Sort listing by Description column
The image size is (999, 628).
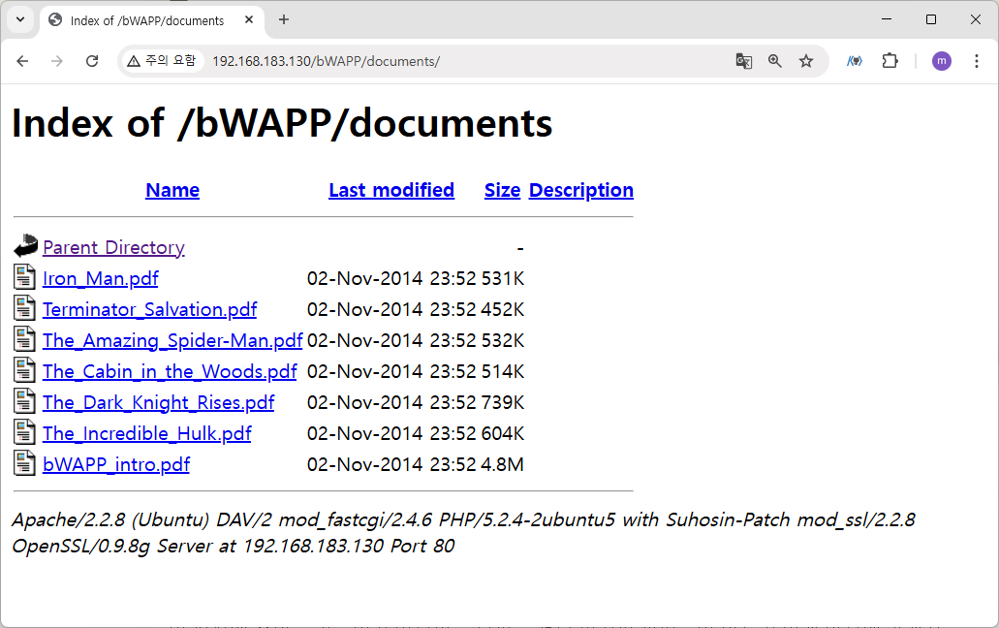pyautogui.click(x=581, y=190)
